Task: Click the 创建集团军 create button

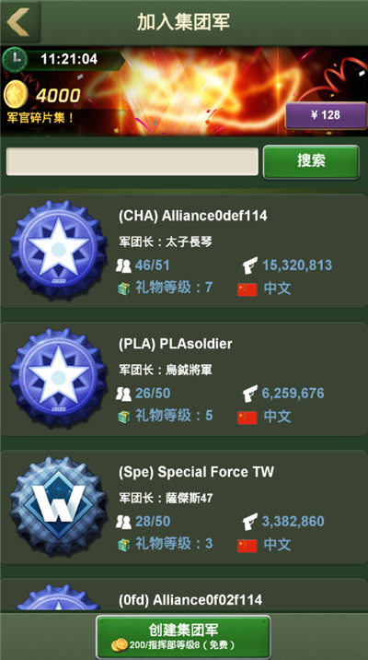Action: click(183, 636)
